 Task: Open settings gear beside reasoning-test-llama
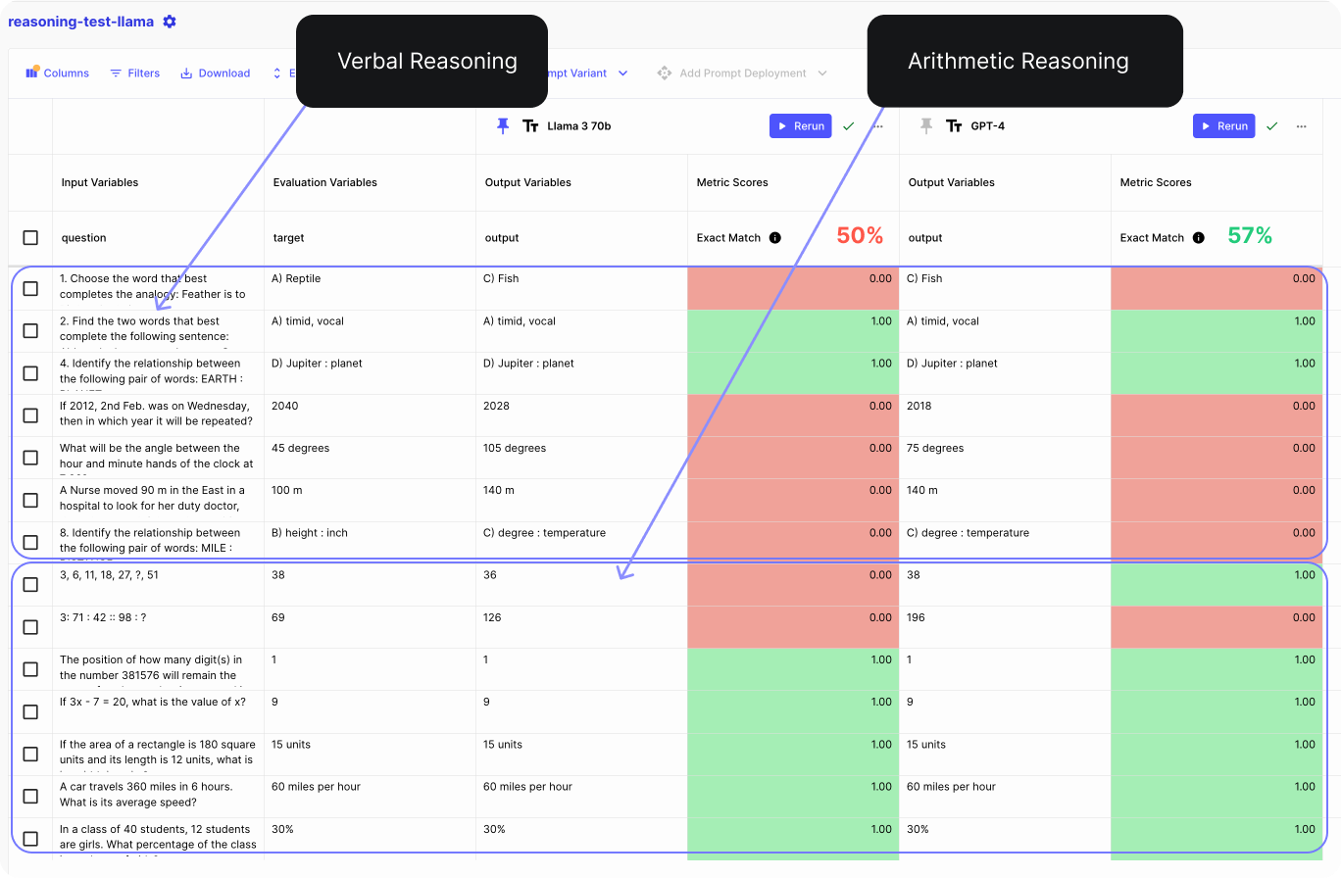point(170,22)
